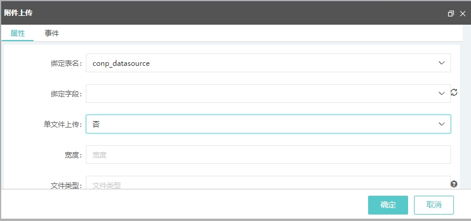Click inside the empty 绑定字段 combo box

point(261,93)
